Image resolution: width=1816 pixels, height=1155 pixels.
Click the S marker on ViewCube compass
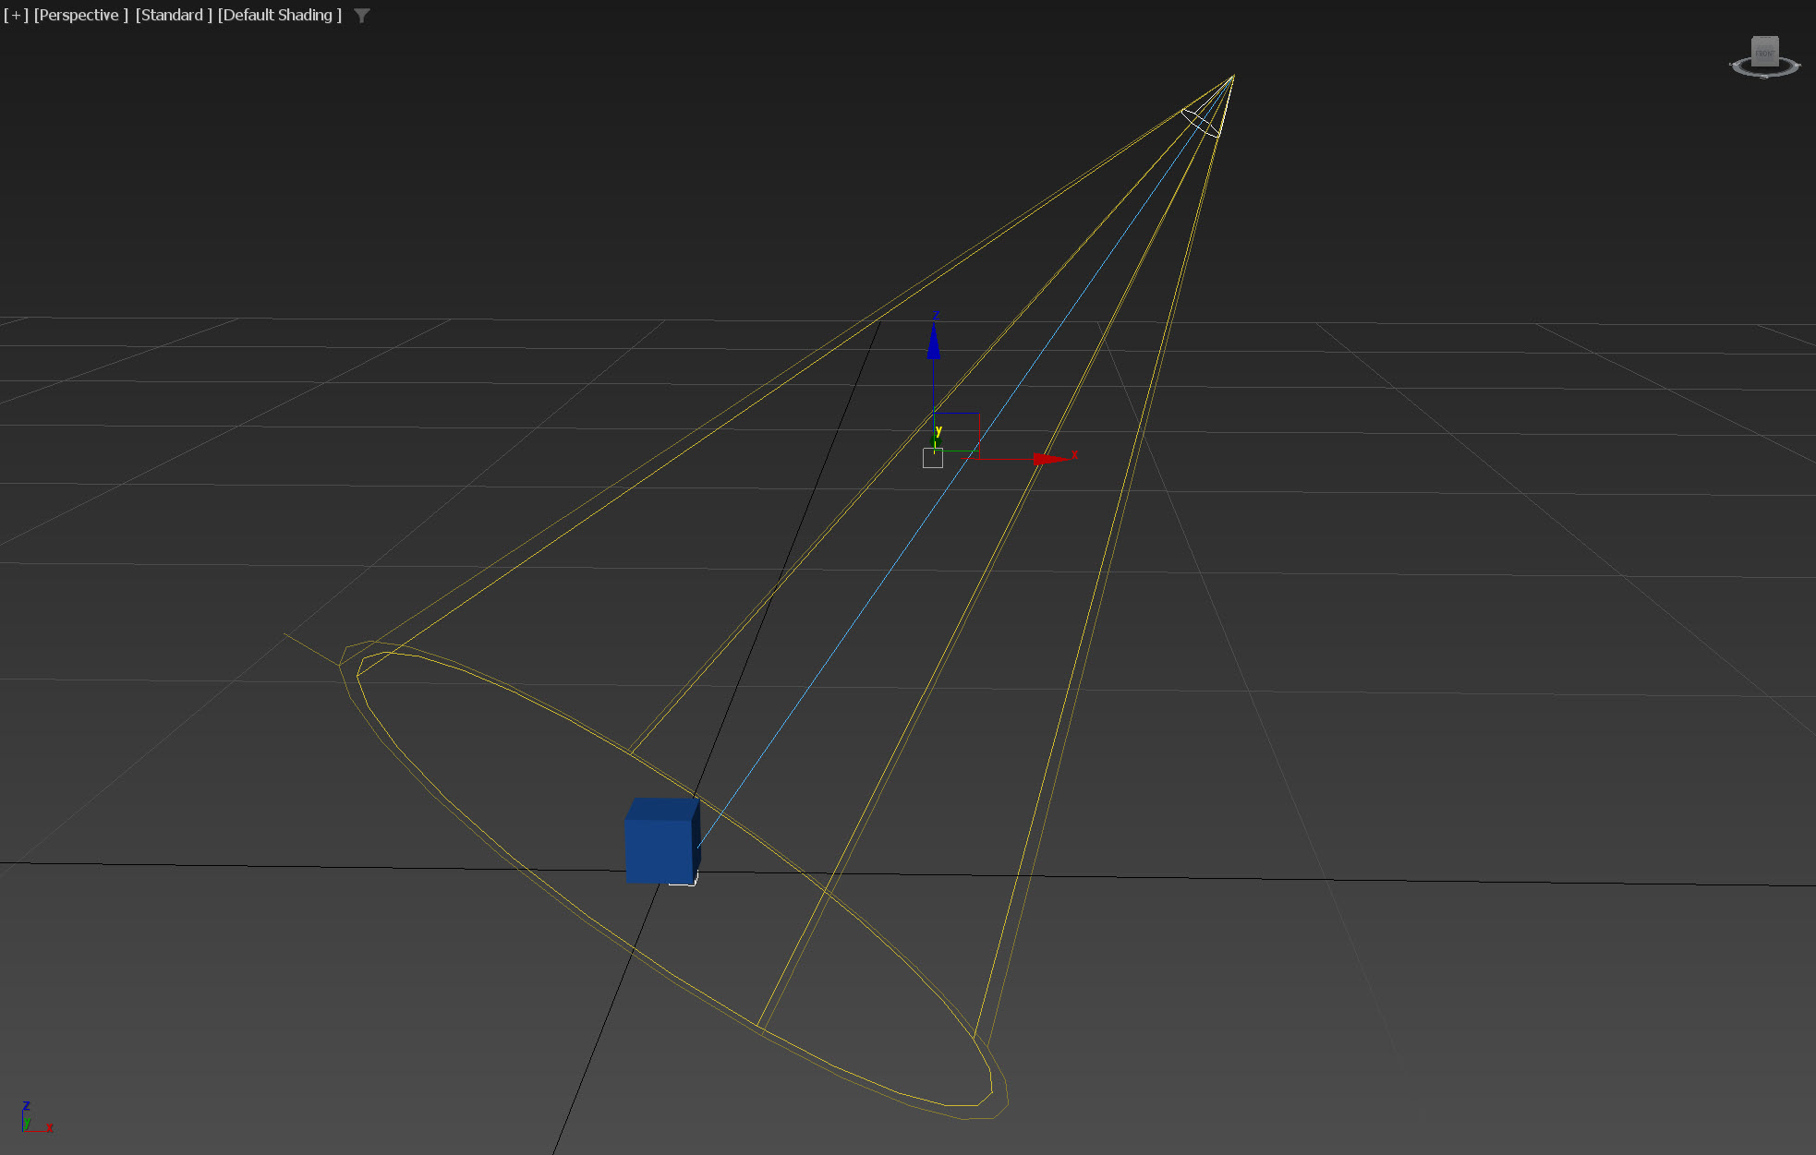[x=1765, y=75]
